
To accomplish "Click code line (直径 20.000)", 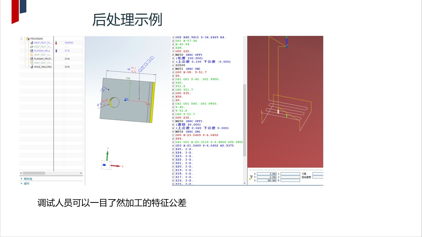I will 188,125.
